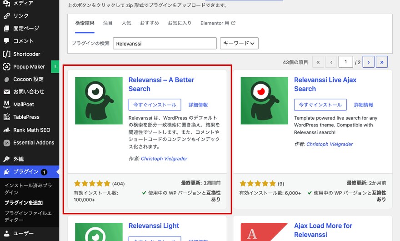Open author link under Relevanssi Live Ajax Search
400x241 pixels.
[x=330, y=144]
